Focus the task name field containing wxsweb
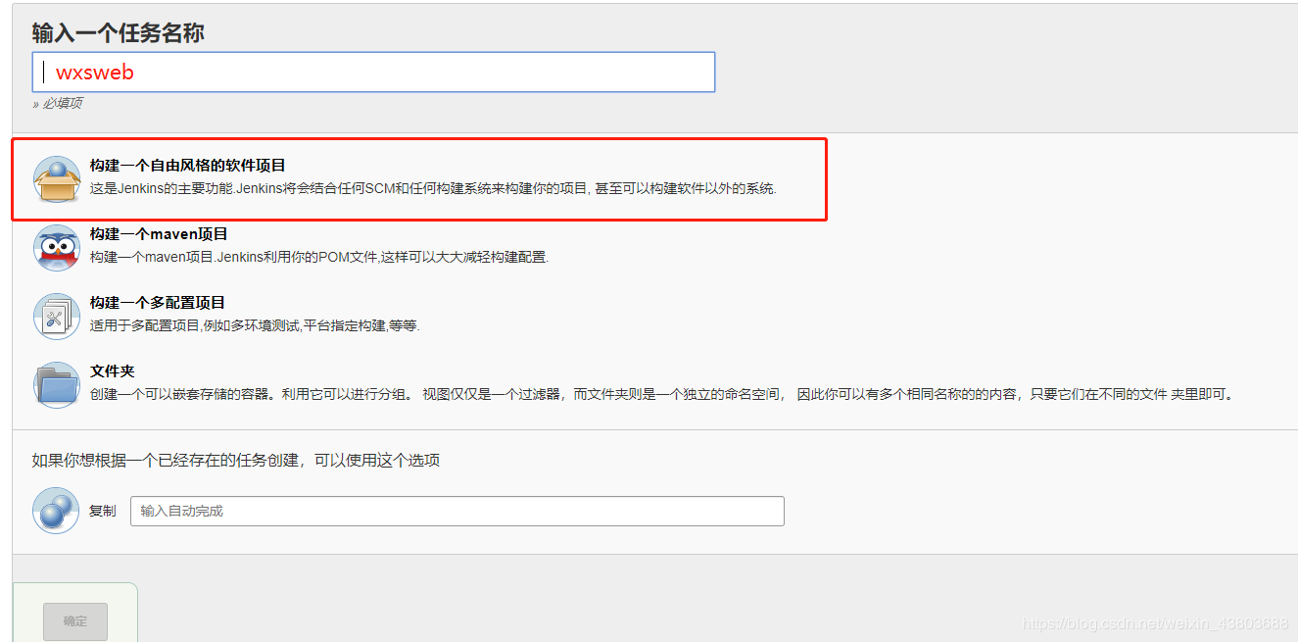This screenshot has height=642, width=1298. pos(373,73)
